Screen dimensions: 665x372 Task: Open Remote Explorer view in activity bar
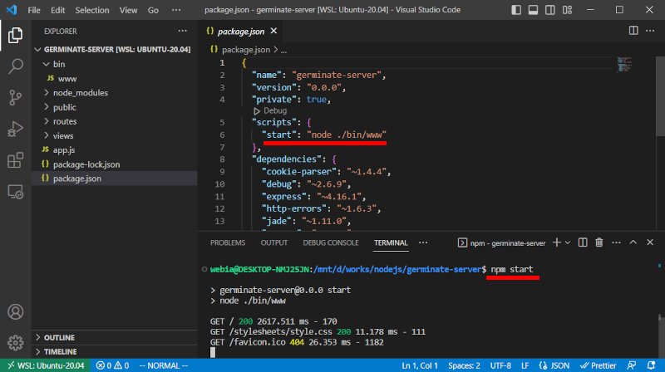point(15,192)
